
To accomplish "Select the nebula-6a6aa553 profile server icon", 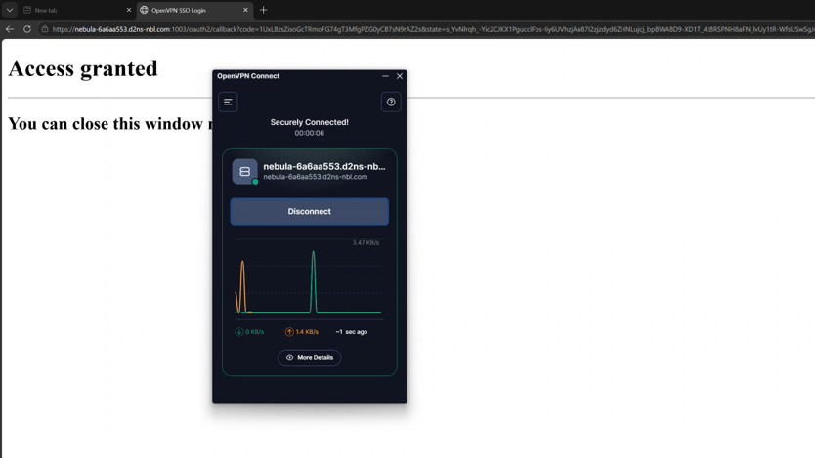I will [x=245, y=171].
